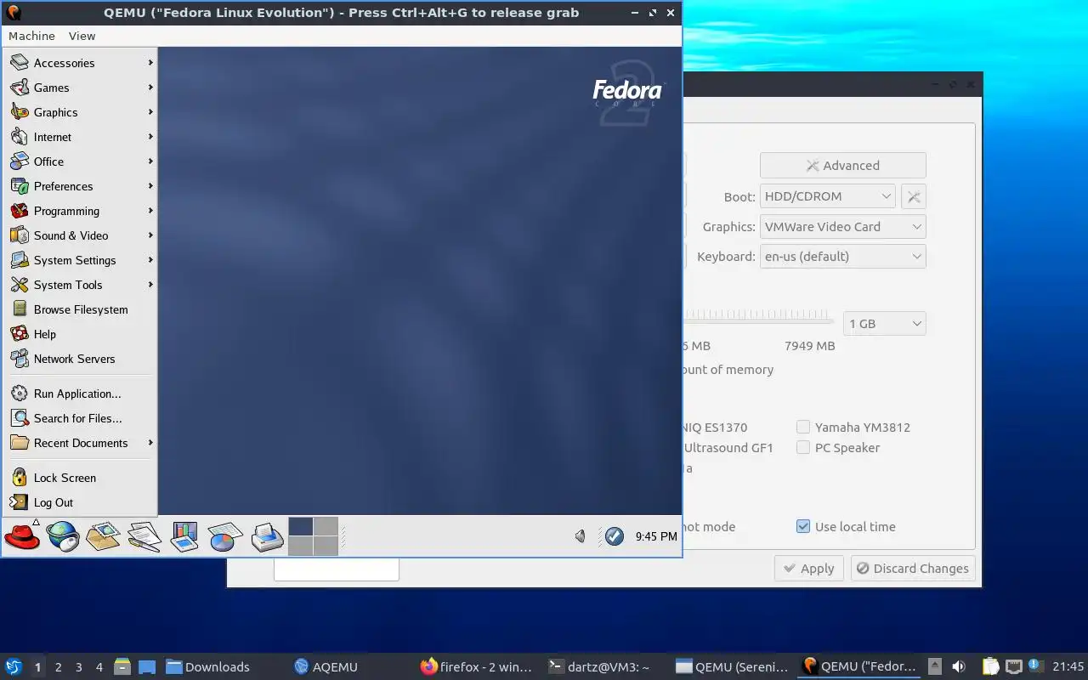Open the email client envelope icon in Fedora panel
This screenshot has width=1088, height=680.
(103, 536)
